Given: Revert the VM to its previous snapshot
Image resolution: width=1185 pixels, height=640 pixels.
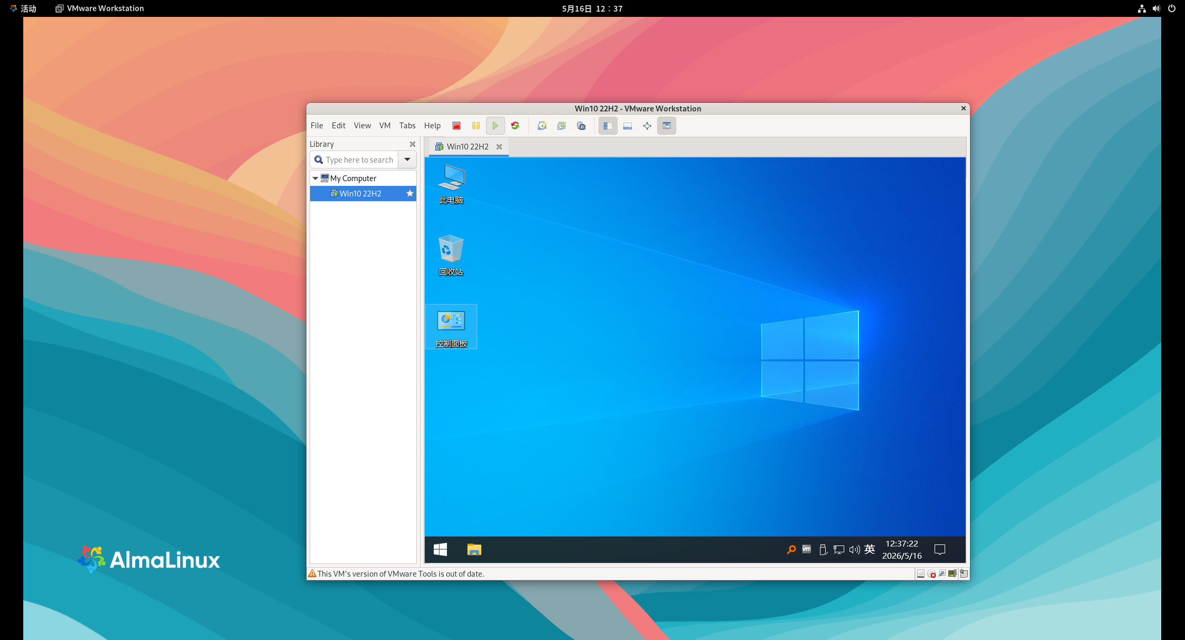Looking at the screenshot, I should [562, 126].
